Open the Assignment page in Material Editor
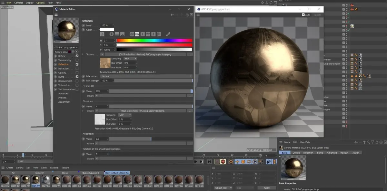 (x=64, y=102)
